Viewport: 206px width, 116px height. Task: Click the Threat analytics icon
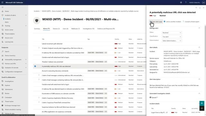(x=3, y=34)
